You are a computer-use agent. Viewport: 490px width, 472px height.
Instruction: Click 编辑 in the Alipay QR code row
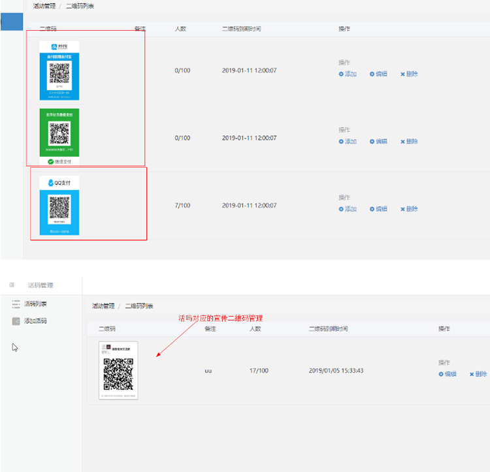pos(378,74)
